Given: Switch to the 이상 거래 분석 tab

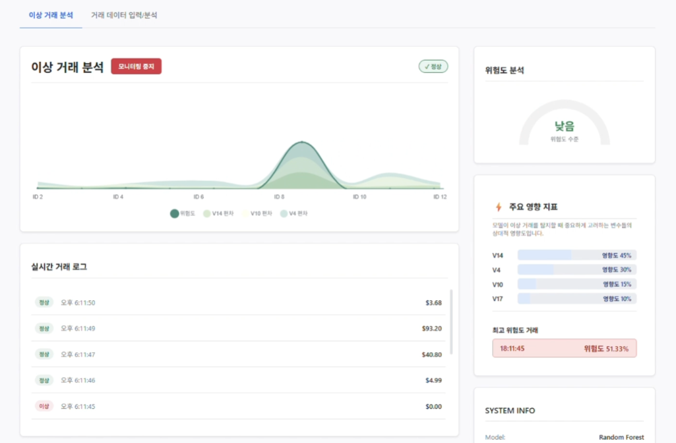Looking at the screenshot, I should tap(51, 14).
